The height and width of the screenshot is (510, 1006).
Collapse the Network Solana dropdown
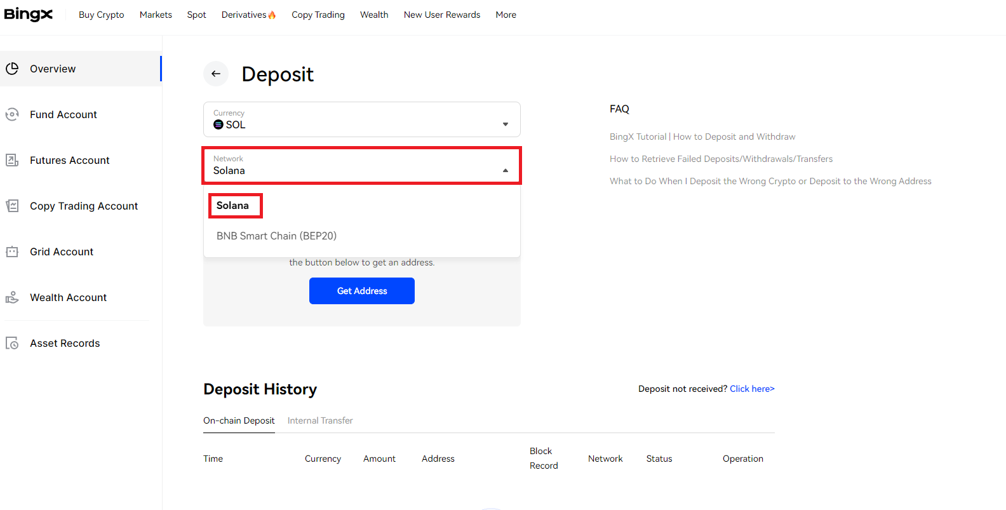tap(362, 166)
